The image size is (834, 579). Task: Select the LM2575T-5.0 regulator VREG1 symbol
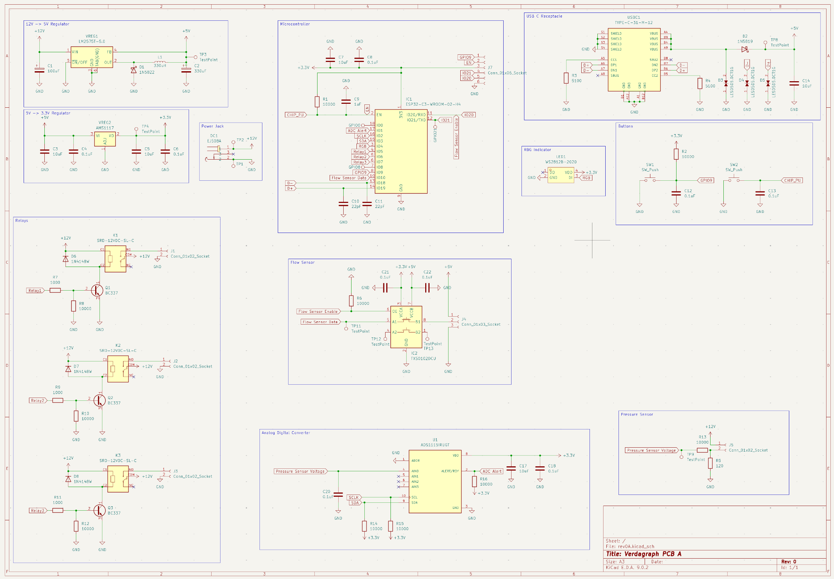[x=91, y=57]
